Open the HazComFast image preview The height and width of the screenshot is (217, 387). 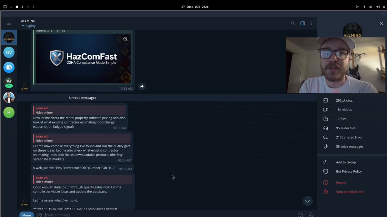pyautogui.click(x=83, y=59)
